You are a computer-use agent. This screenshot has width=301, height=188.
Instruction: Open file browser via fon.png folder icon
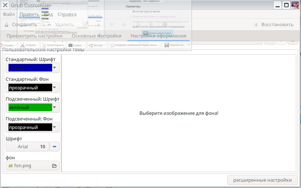tap(55, 166)
